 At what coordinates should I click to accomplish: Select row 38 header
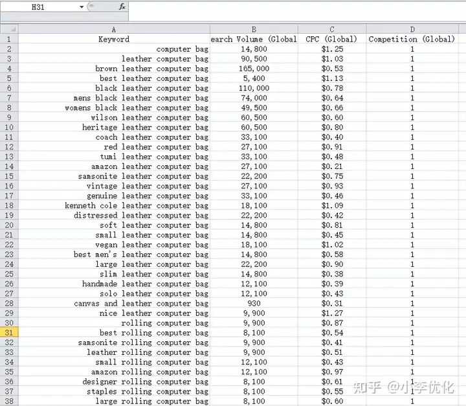pyautogui.click(x=9, y=401)
